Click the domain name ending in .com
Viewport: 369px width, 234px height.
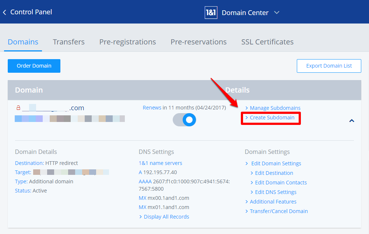(53, 108)
